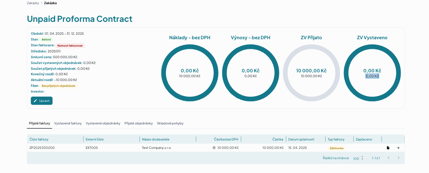Click the Náklady - bez DPH donut chart

tap(190, 73)
